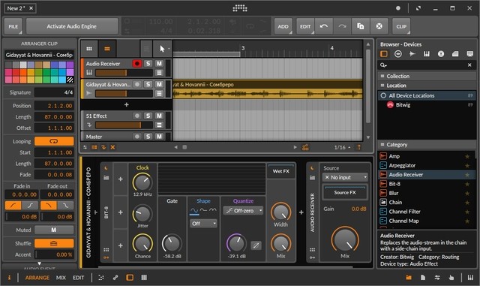480x286 pixels.
Task: Open the EDIT menu dropdown
Action: coord(305,27)
